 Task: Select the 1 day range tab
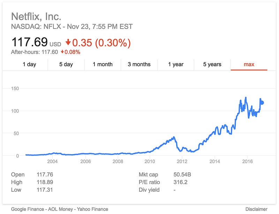point(29,64)
